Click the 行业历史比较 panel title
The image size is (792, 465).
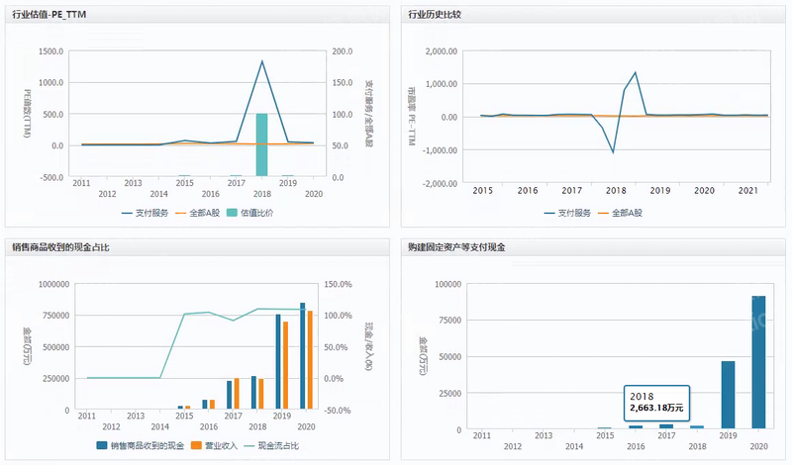tap(436, 15)
